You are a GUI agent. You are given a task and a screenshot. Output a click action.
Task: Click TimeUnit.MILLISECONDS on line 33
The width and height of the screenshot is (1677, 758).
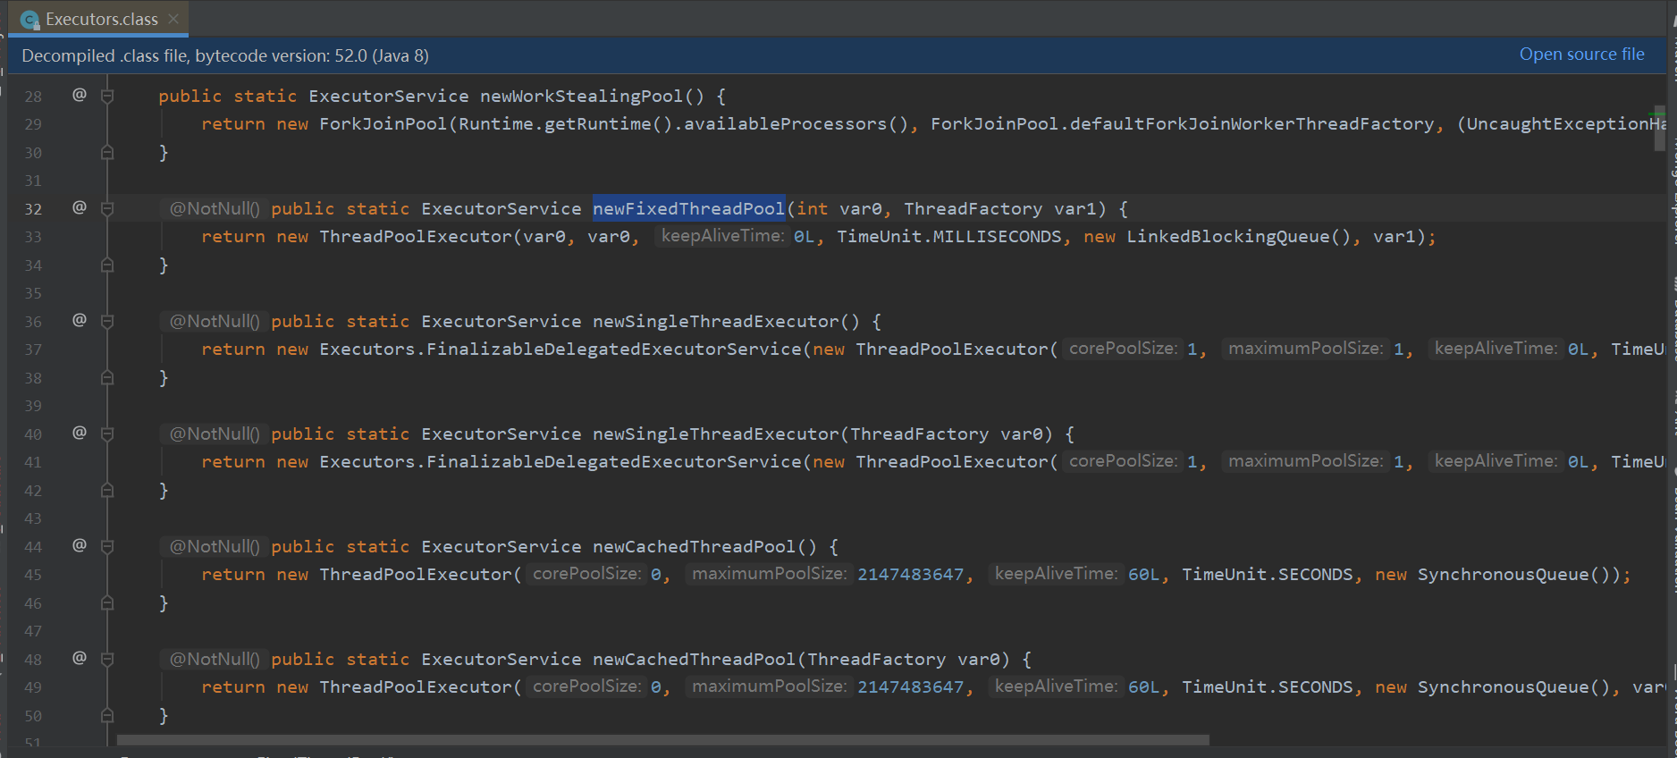pos(948,237)
